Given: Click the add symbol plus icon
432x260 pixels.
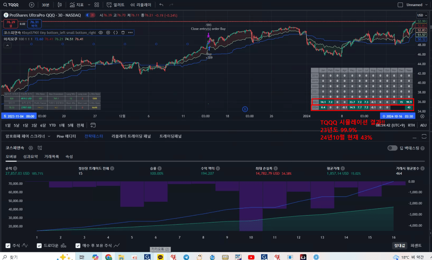Looking at the screenshot, I should [32, 5].
